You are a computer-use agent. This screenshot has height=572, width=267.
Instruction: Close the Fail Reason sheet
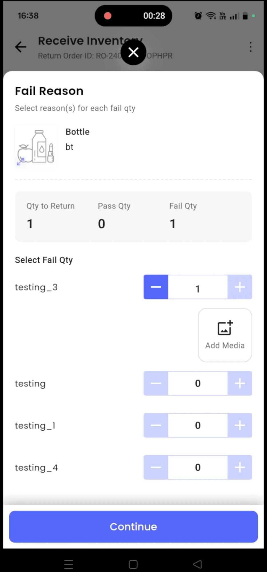coord(133,52)
